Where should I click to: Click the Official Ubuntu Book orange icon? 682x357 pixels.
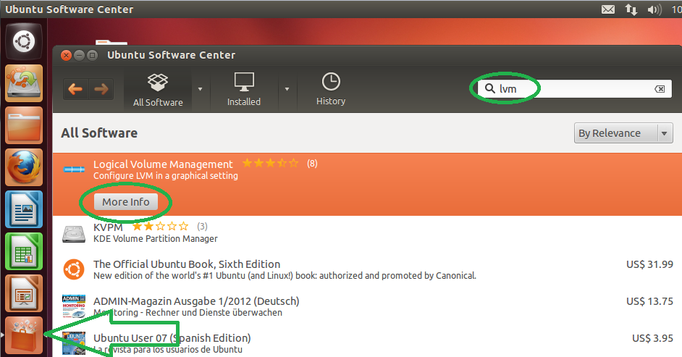click(x=74, y=269)
